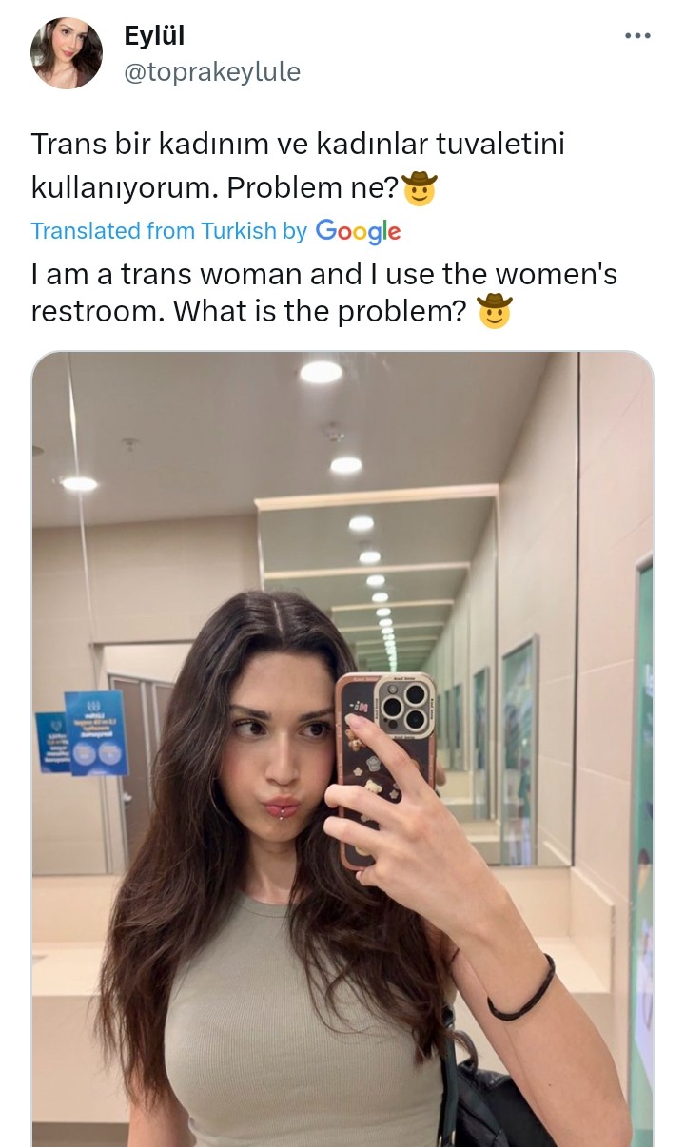Open Eylül's round profile avatar
Image resolution: width=685 pixels, height=1147 pixels.
click(x=67, y=53)
